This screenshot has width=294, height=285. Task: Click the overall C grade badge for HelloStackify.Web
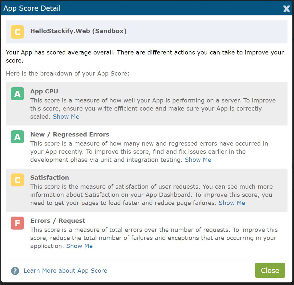pos(17,32)
